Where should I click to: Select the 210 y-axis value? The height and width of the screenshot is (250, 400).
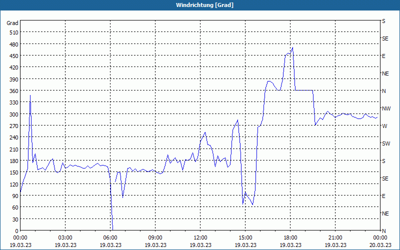(14, 149)
